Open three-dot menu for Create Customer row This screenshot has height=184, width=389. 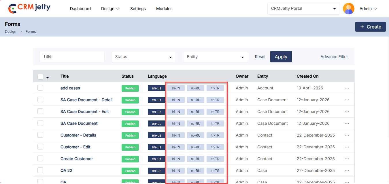tap(347, 159)
